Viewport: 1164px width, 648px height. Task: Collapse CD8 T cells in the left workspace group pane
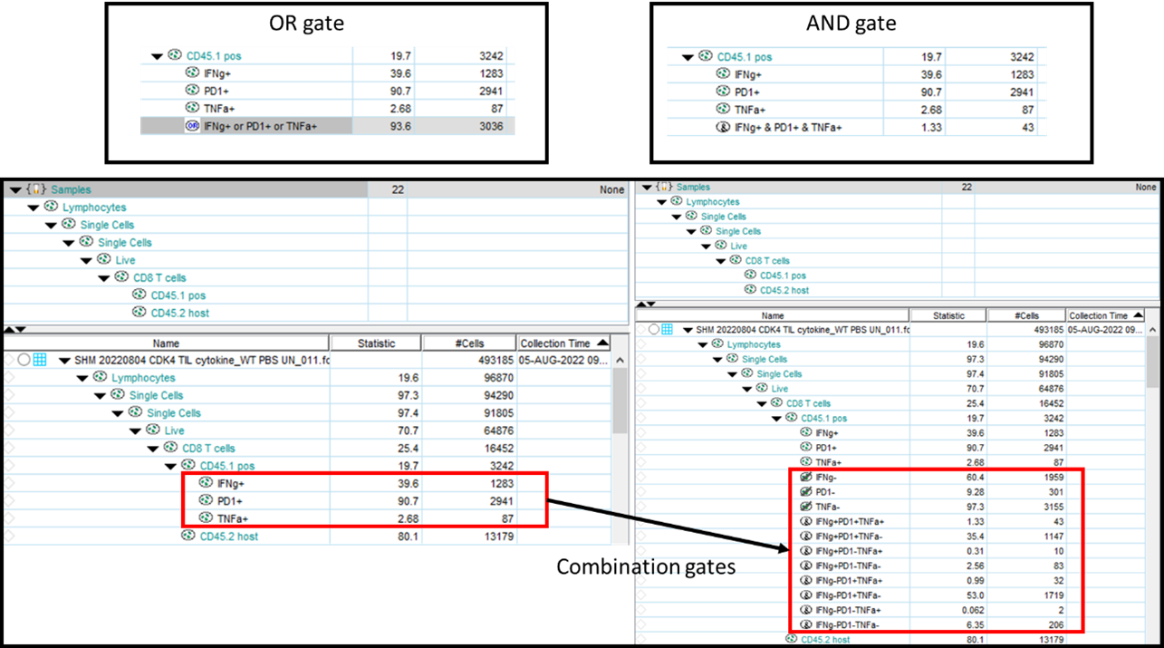[x=104, y=277]
